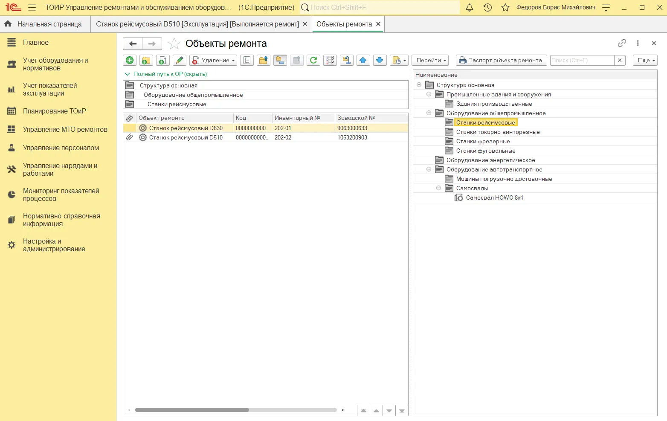Click the green plus create button
667x421 pixels.
coord(130,60)
